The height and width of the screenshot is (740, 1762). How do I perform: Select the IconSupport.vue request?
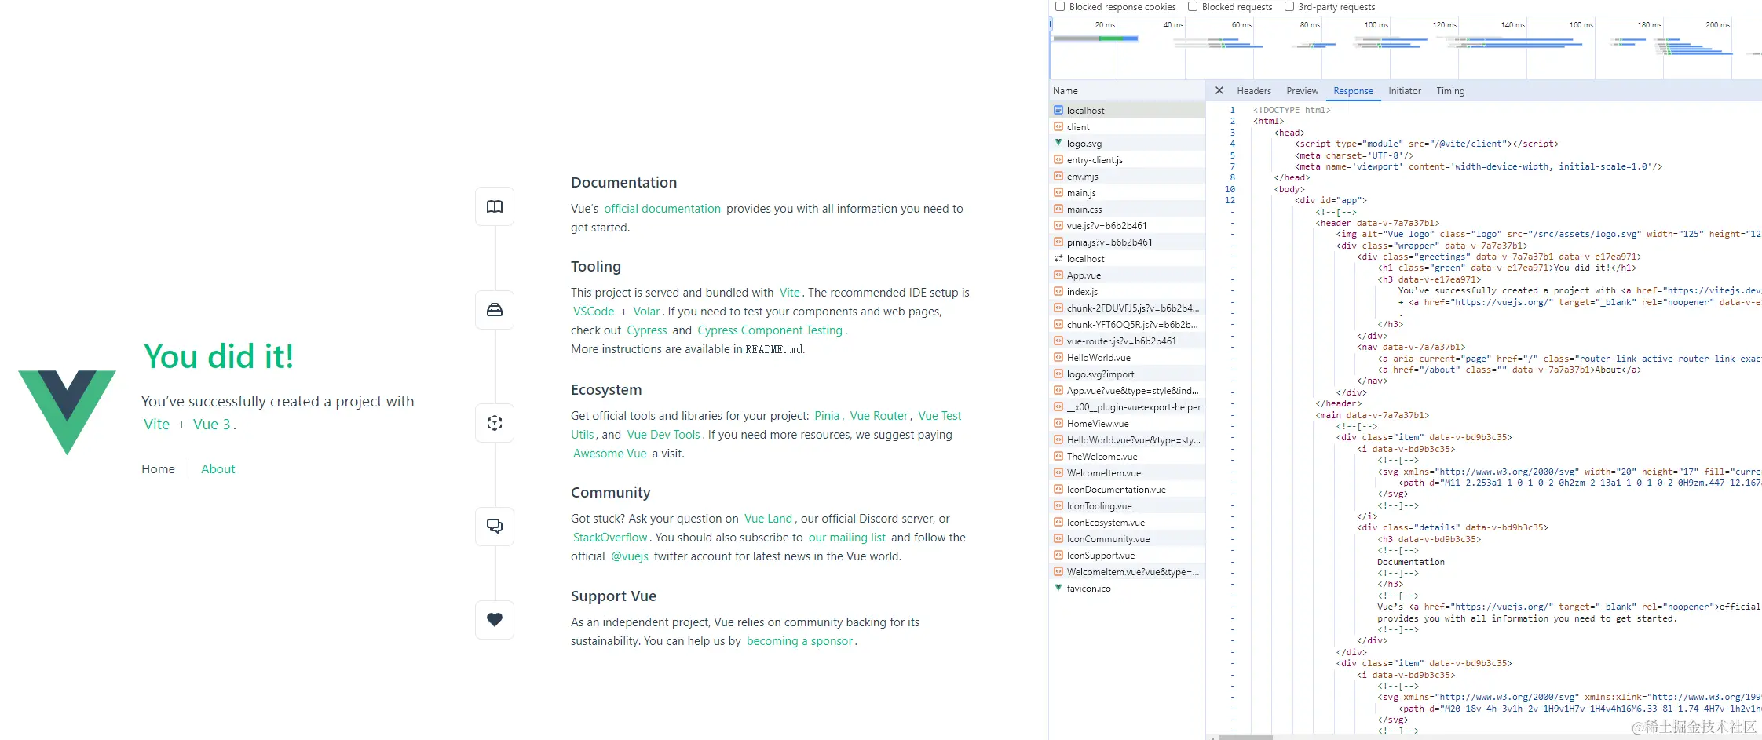pos(1128,556)
